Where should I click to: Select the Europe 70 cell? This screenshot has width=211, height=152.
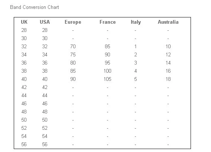coord(73,46)
